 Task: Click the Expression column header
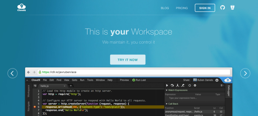[x=170, y=94]
